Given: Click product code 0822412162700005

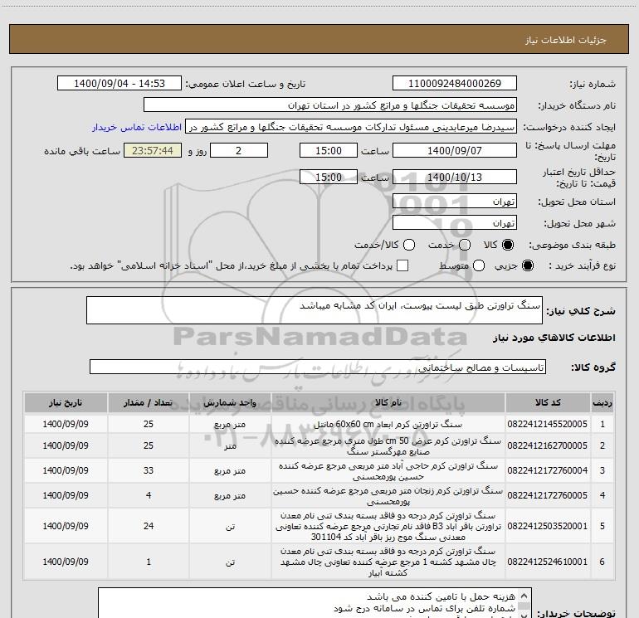Looking at the screenshot, I should [x=548, y=445].
